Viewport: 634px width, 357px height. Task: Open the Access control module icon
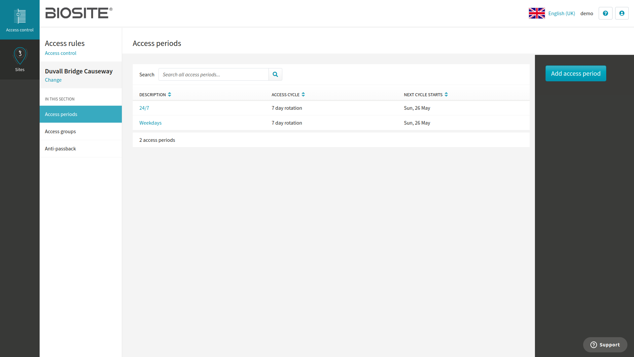click(20, 17)
